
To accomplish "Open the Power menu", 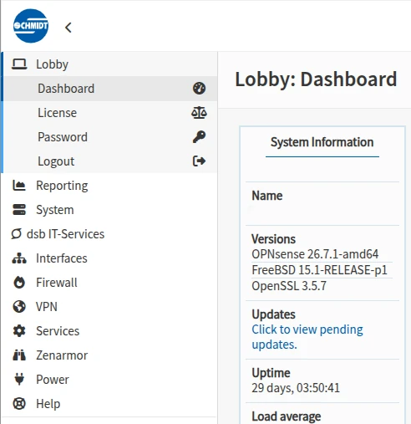I will (x=109, y=380).
